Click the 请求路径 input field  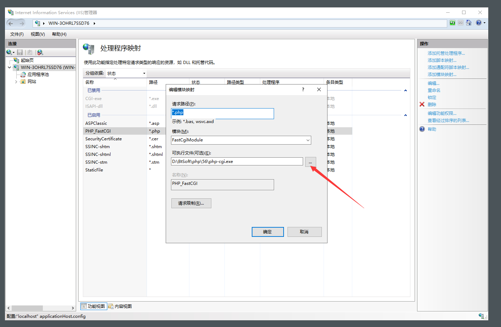[222, 113]
